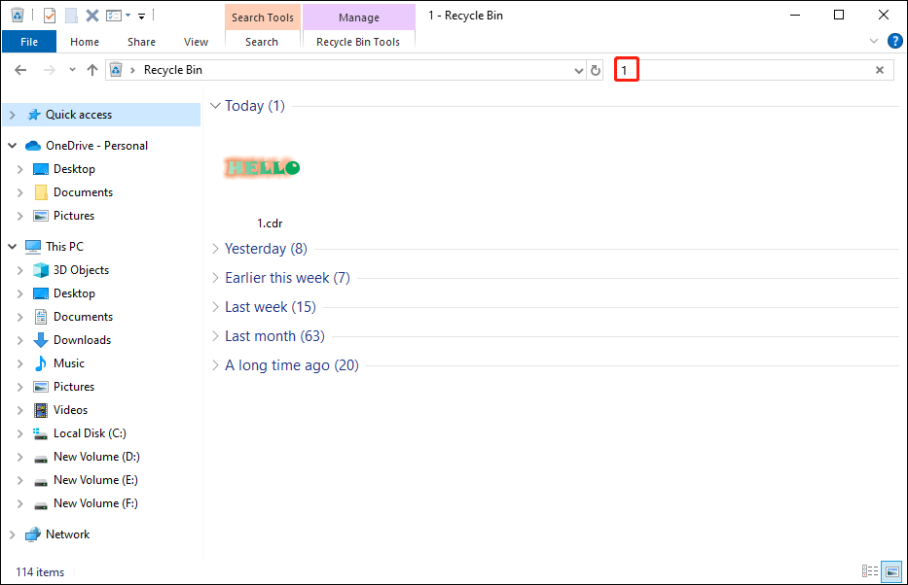Click the Search Tools contextual header
908x585 pixels.
coord(263,17)
